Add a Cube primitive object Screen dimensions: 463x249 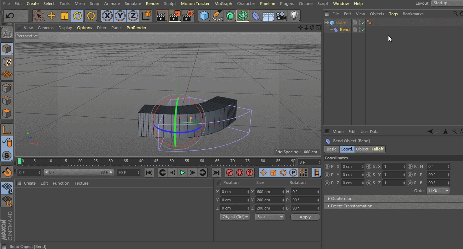point(204,16)
